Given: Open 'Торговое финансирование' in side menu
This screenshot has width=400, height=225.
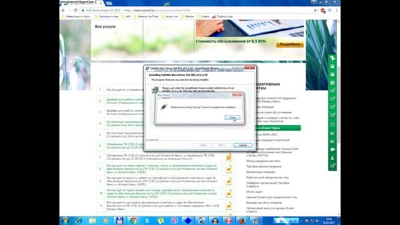Looking at the screenshot, I should pos(264,167).
